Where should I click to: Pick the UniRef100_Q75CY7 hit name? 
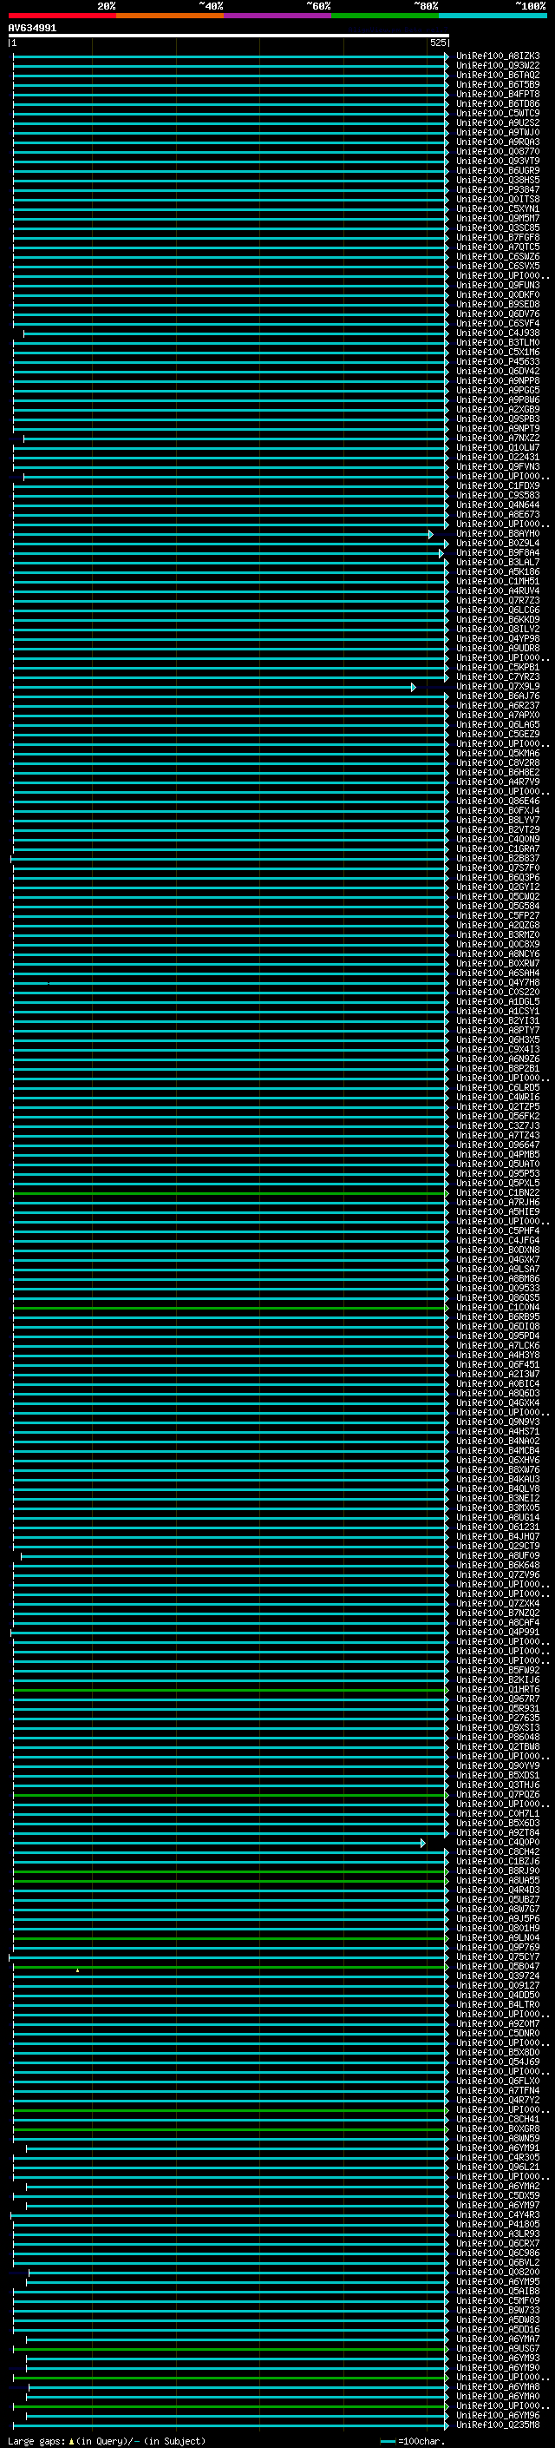[x=497, y=1956]
